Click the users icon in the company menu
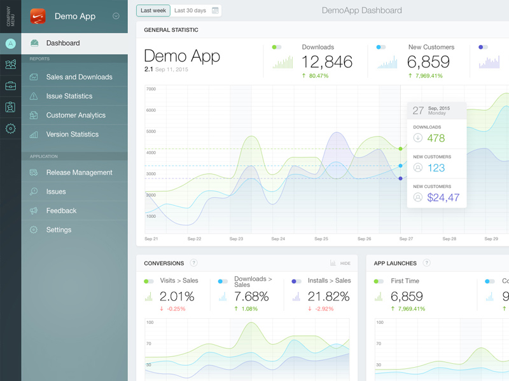Viewport: 509px width, 381px height. point(10,64)
